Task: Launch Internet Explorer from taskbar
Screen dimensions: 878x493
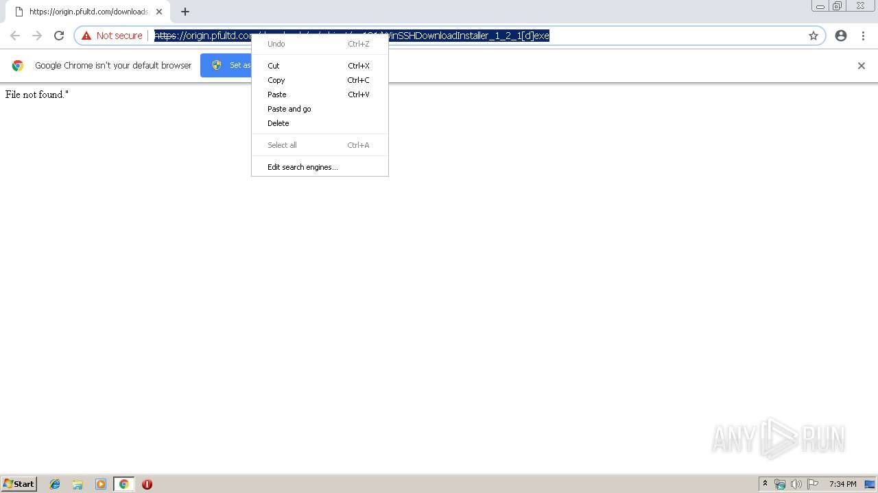Action: pos(55,484)
